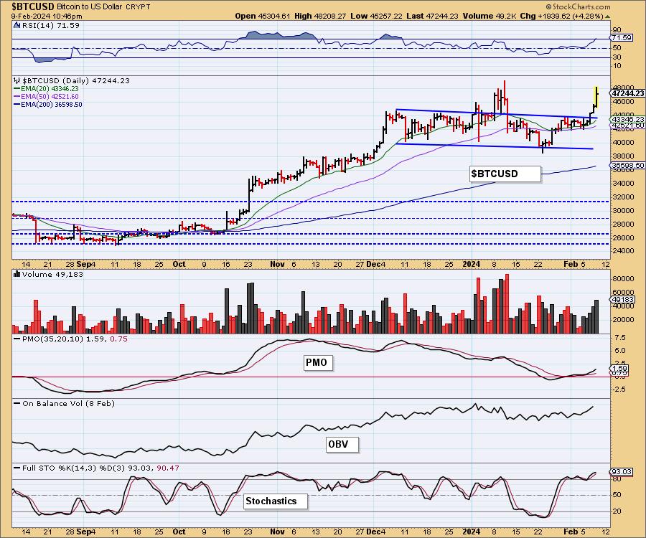Click the yellow highlighted latest price candle

click(596, 95)
